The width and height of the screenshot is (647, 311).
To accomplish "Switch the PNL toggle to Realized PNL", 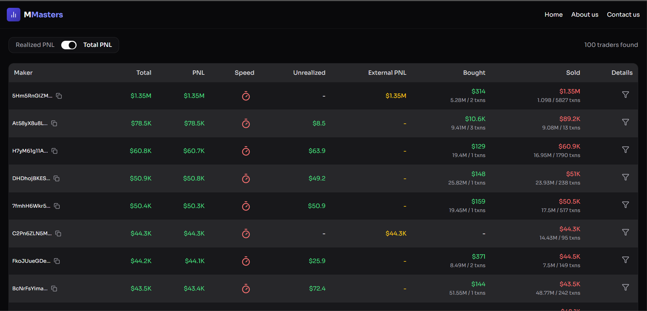I will pyautogui.click(x=69, y=45).
